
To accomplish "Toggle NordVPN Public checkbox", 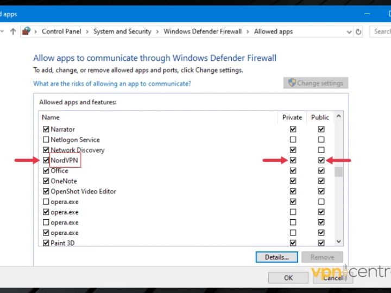I will (x=321, y=160).
